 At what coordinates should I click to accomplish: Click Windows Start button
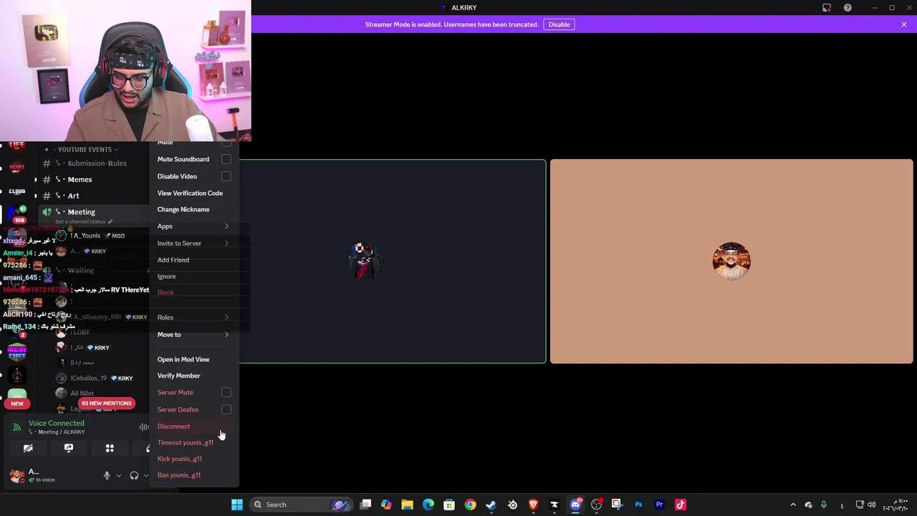(237, 505)
